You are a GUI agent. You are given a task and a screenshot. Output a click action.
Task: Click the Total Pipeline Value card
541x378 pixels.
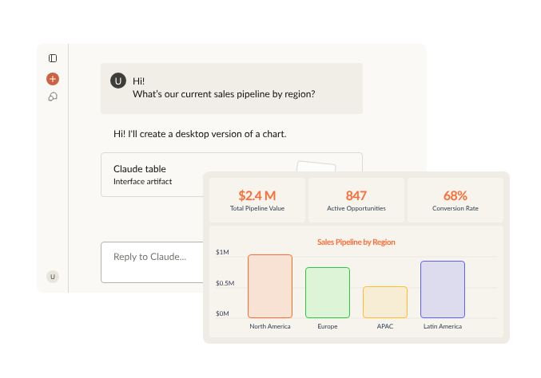click(257, 200)
